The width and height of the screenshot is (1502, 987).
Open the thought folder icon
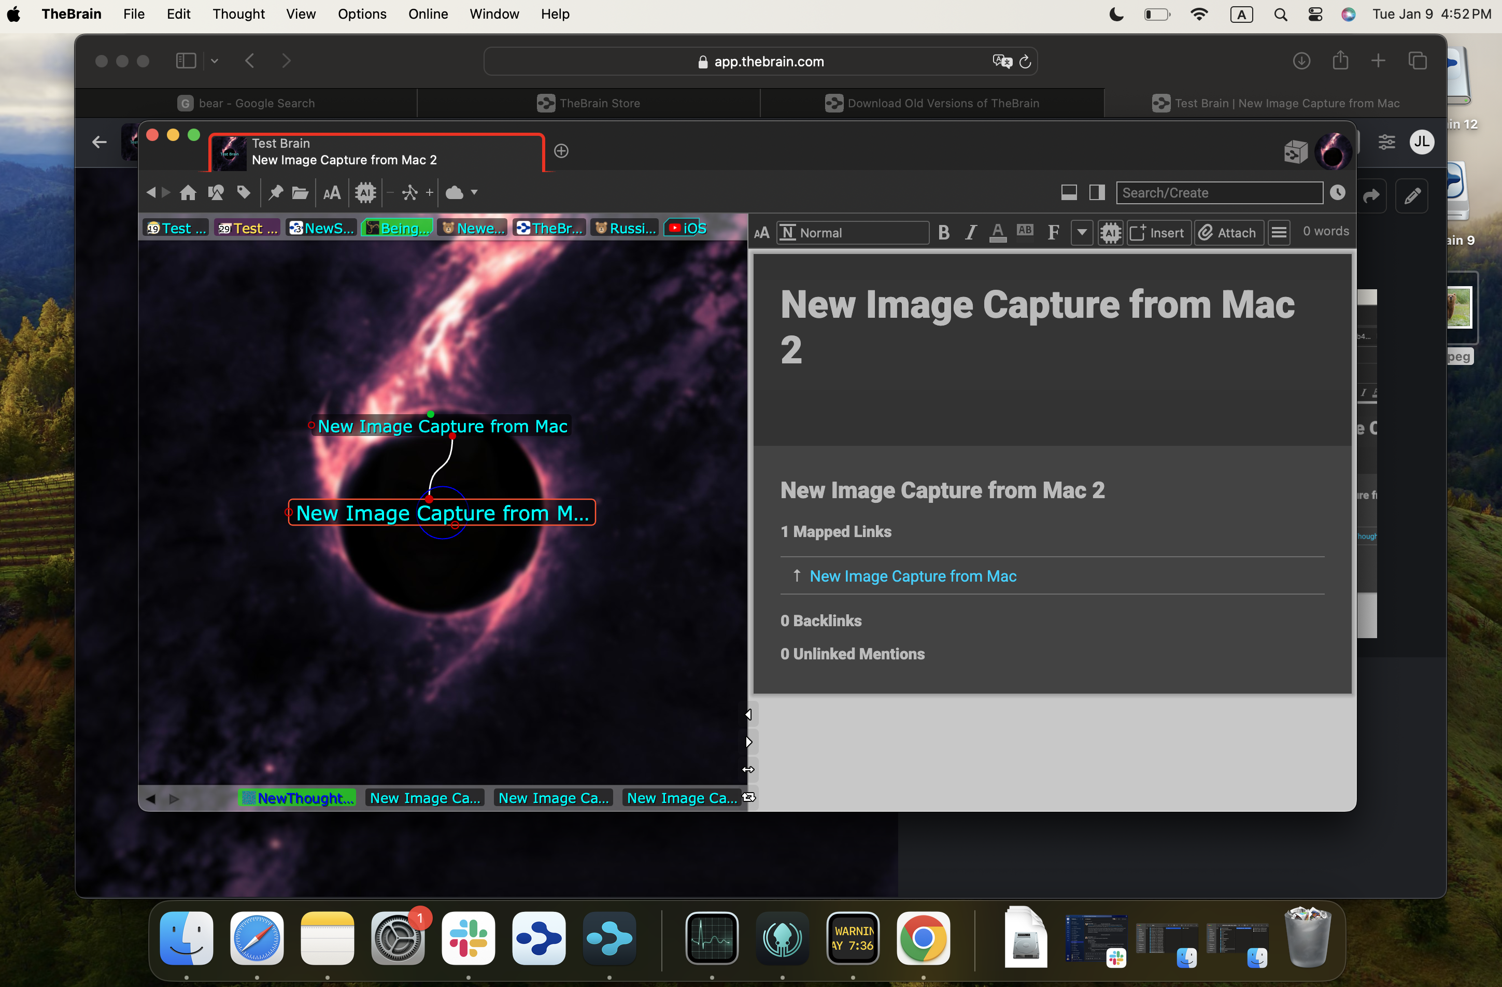click(x=301, y=192)
